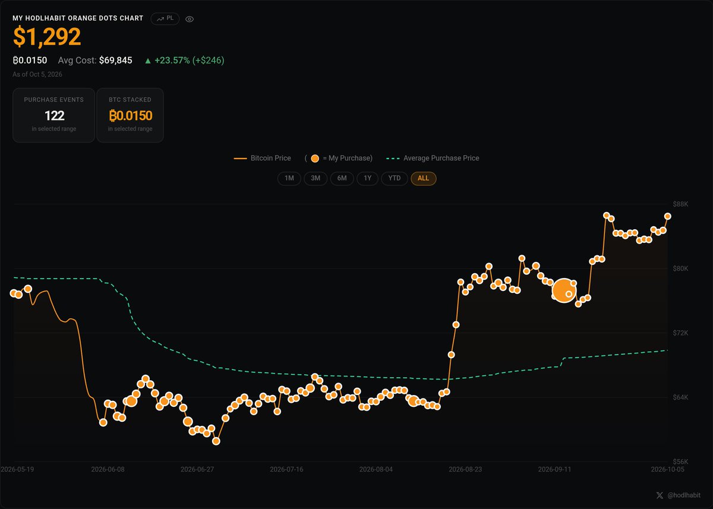This screenshot has width=713, height=509.
Task: Click the As of Oct 5, 2026 text
Action: point(37,74)
